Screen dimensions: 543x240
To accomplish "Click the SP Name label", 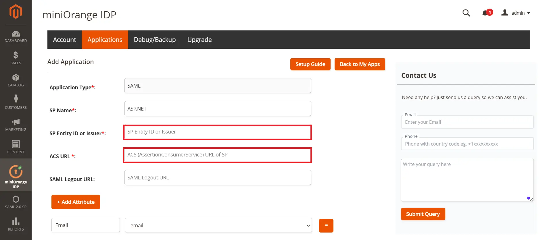I will (63, 110).
